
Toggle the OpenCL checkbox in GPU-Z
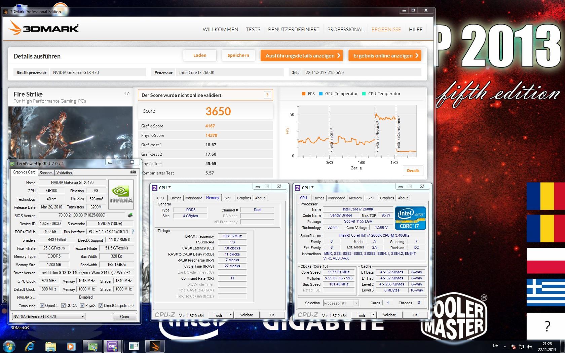(x=42, y=306)
